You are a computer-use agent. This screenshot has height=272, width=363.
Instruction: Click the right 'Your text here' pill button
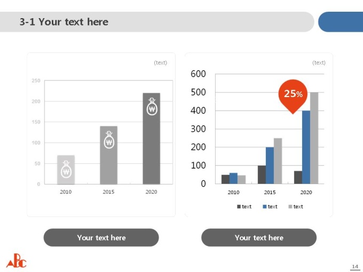pos(259,237)
